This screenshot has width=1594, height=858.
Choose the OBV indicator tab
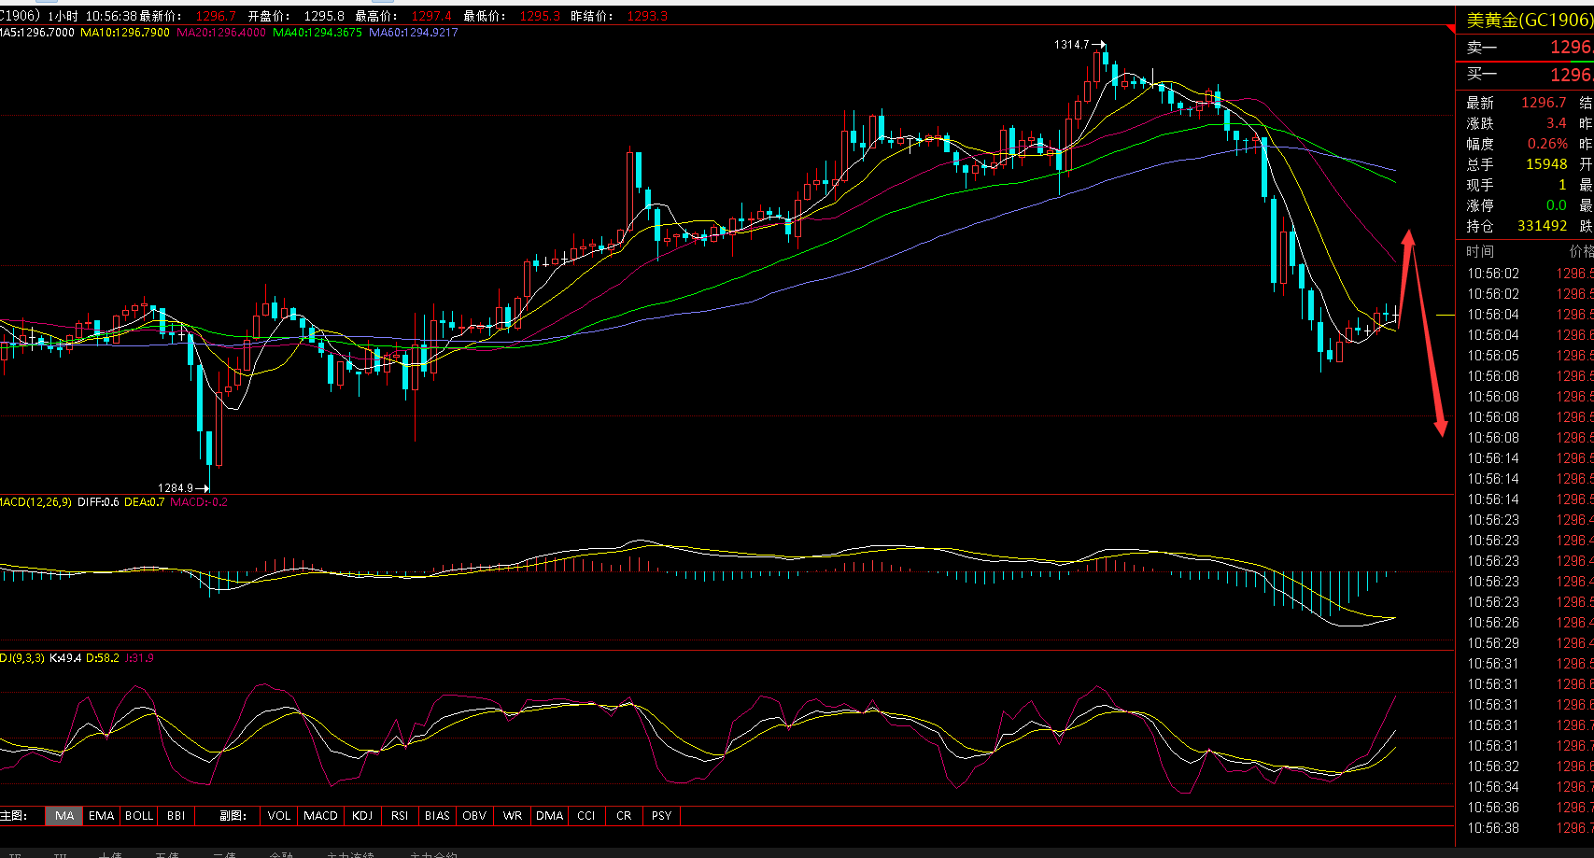474,815
